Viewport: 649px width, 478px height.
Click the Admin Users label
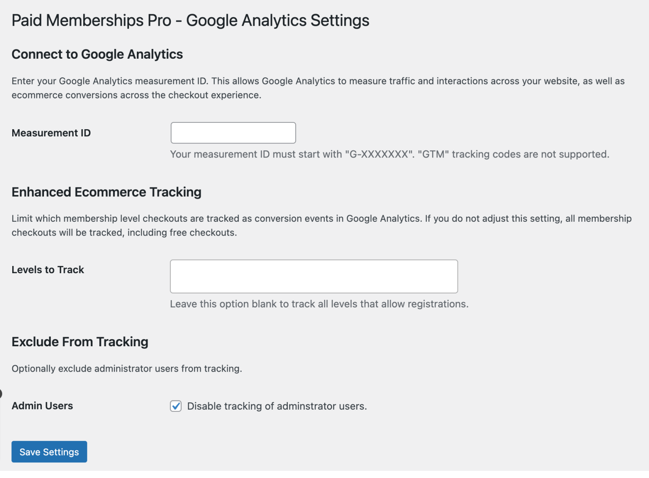(42, 406)
